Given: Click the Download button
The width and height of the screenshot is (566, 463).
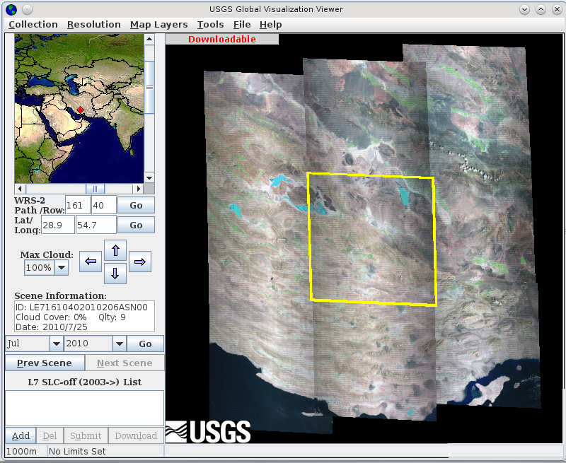Looking at the screenshot, I should pos(136,435).
